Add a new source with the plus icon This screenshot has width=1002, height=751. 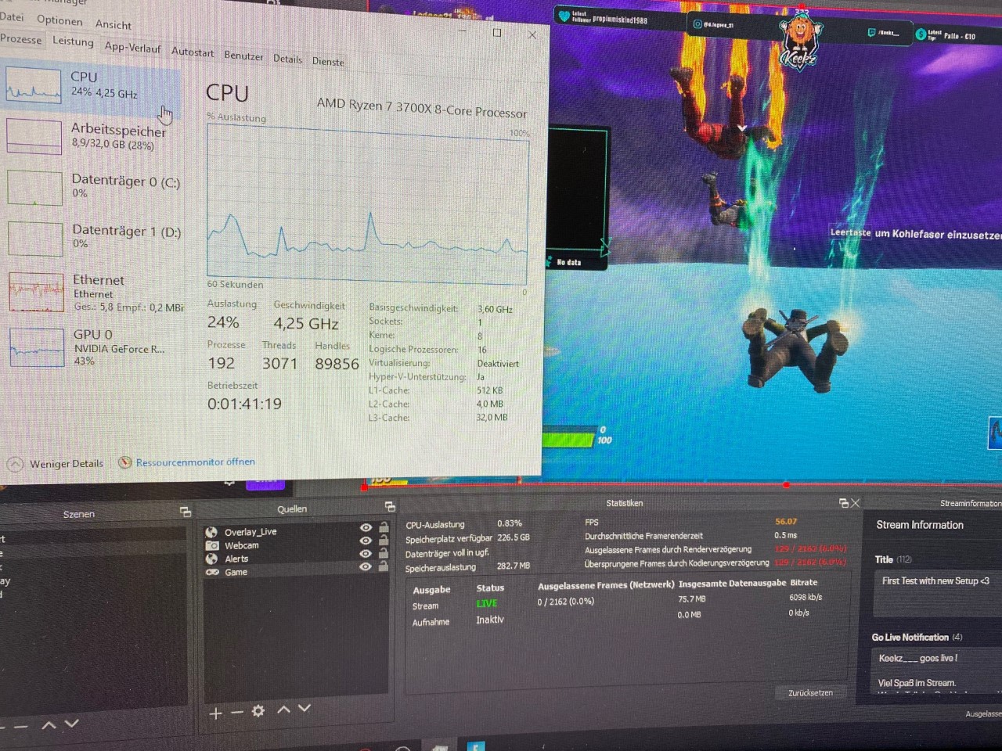(x=216, y=713)
